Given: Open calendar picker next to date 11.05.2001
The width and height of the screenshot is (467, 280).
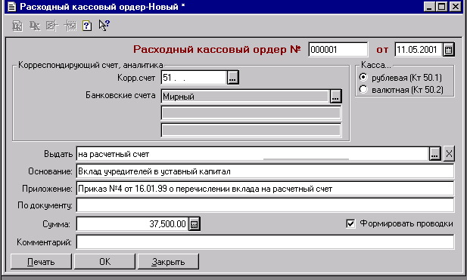Looking at the screenshot, I should 448,50.
